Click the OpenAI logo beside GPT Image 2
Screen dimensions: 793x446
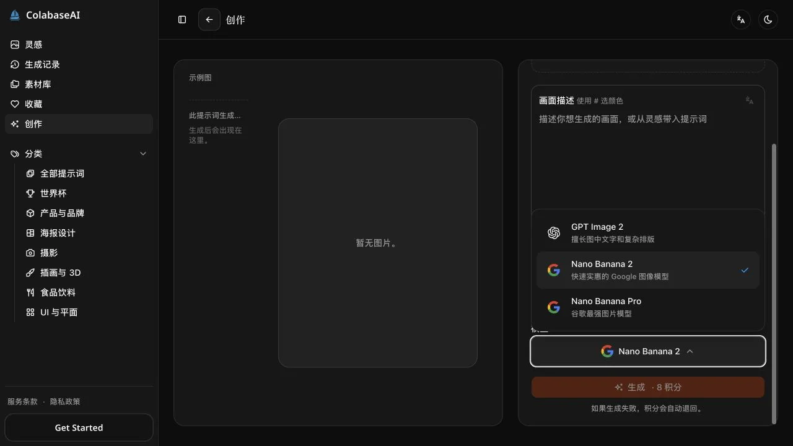[x=554, y=233]
